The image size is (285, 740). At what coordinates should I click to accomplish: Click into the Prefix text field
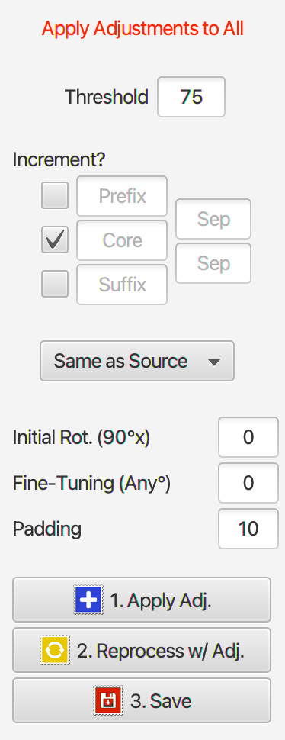click(122, 196)
